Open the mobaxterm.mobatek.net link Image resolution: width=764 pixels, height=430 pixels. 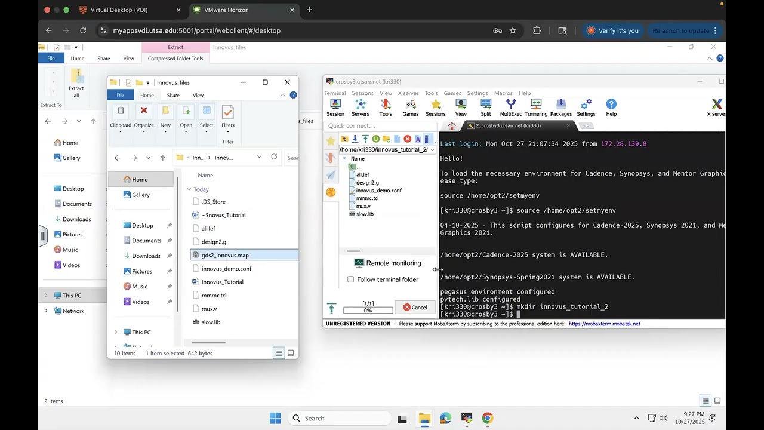[605, 324]
